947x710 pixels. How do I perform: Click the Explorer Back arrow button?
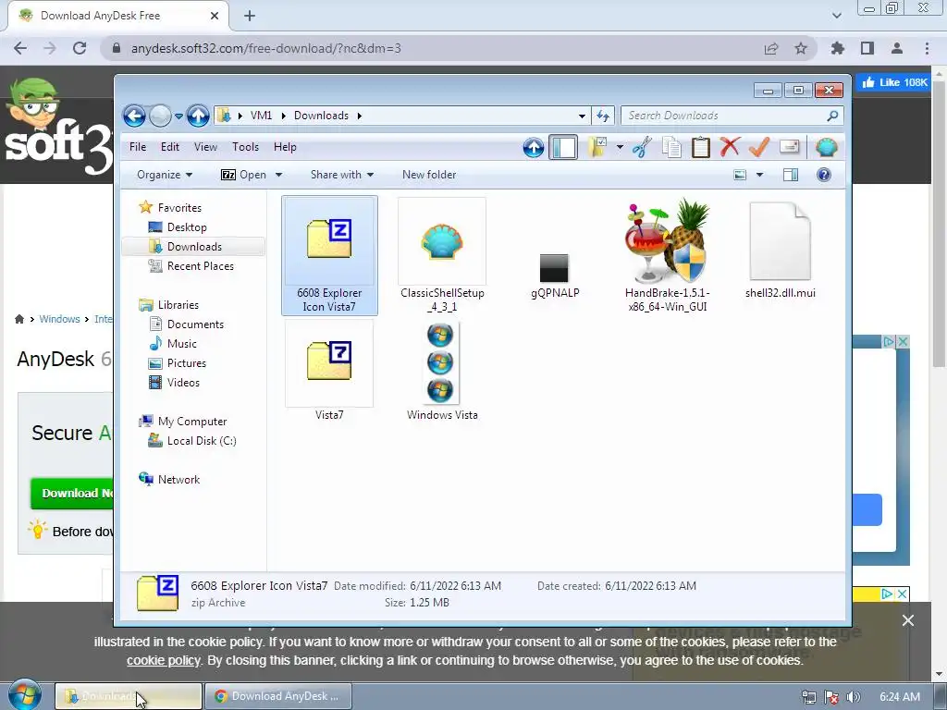134,116
